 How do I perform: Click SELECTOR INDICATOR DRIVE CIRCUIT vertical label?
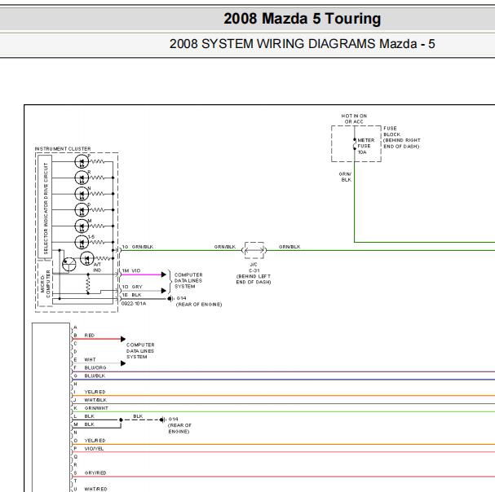[x=46, y=209]
